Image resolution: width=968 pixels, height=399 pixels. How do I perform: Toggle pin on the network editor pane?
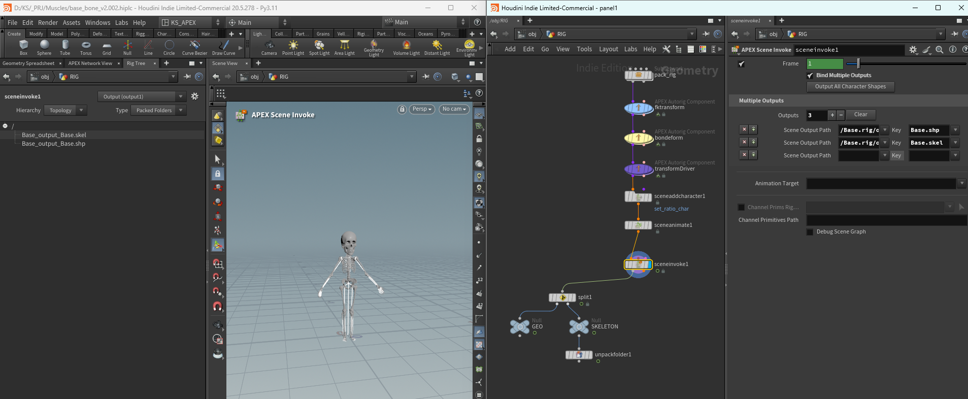706,34
